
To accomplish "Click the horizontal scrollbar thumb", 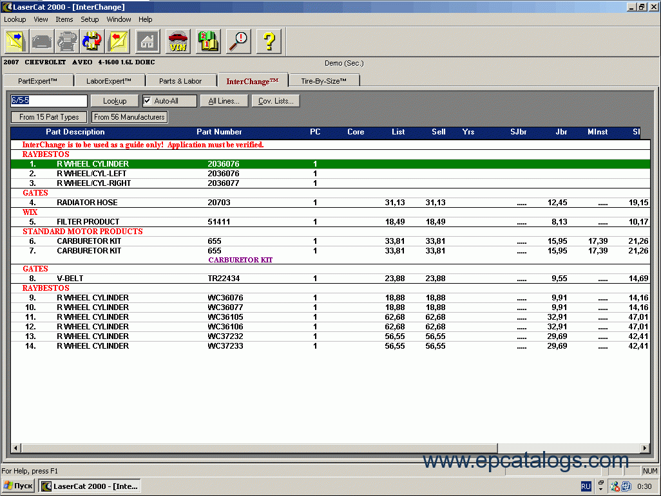I will point(259,448).
